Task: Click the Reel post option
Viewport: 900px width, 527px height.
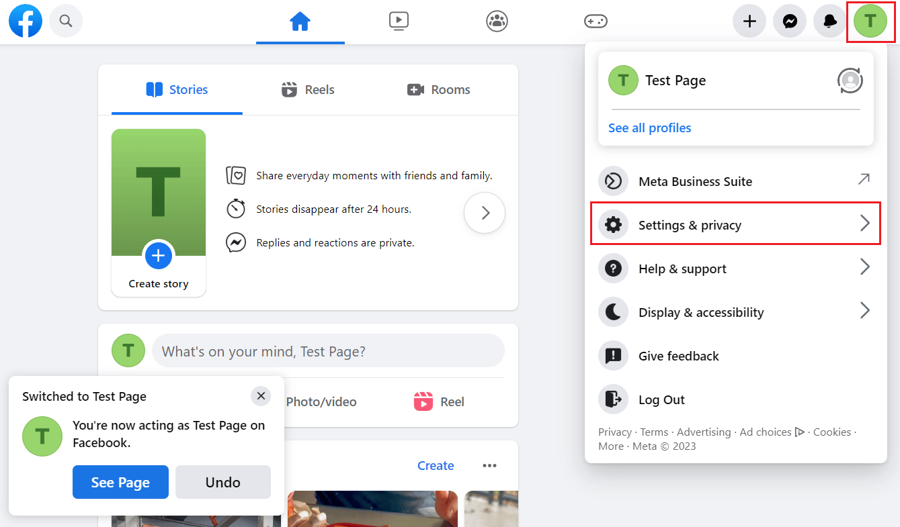Action: coord(439,401)
